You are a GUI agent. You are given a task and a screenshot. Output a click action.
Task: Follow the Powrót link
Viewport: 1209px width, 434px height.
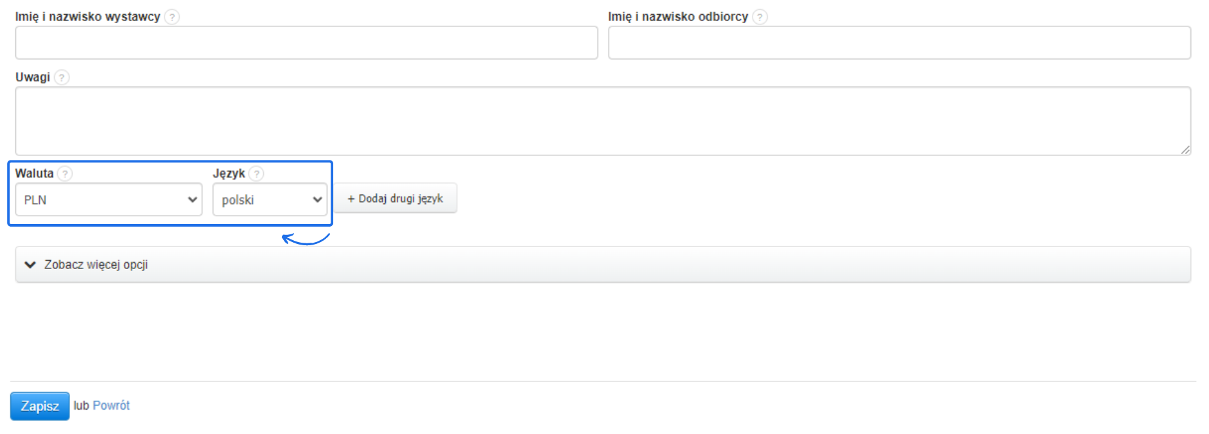point(111,406)
